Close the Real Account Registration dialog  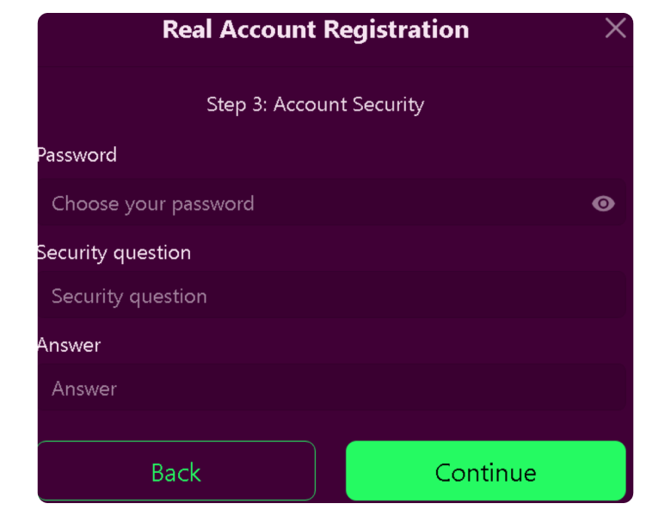pos(615,28)
